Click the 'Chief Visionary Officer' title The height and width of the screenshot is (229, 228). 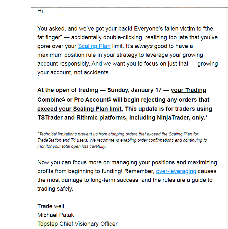tap(88, 224)
